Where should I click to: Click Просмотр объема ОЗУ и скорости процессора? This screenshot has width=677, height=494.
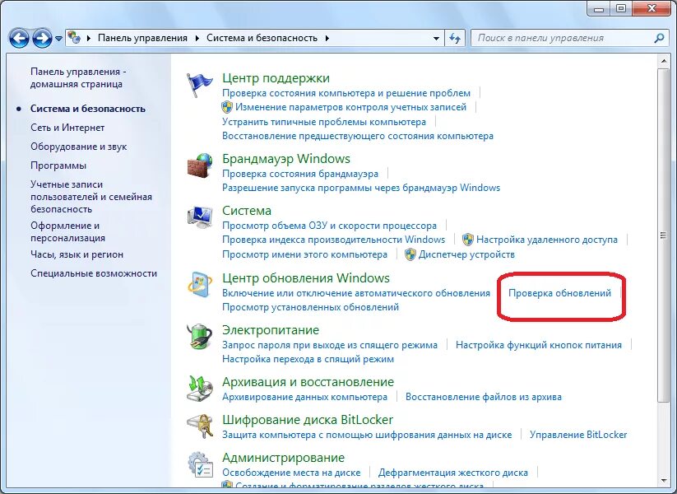(329, 226)
